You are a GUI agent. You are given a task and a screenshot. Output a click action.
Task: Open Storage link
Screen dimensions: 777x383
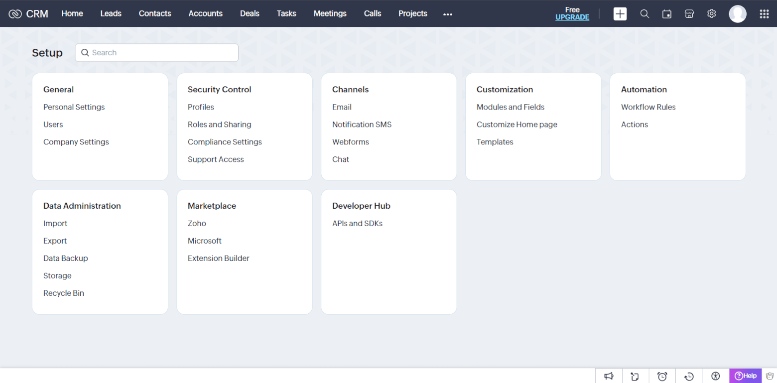(x=57, y=276)
